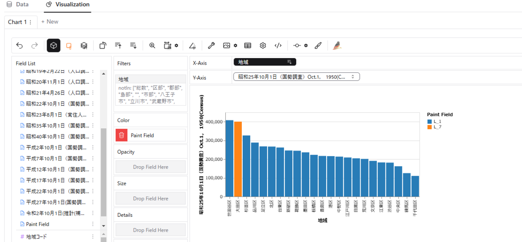Sort bars in ascending order
The image size is (522, 242).
click(x=118, y=46)
